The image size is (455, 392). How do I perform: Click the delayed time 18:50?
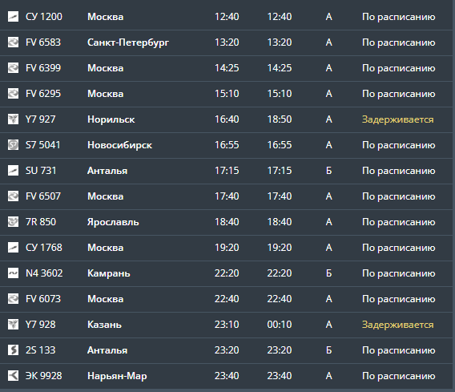click(280, 119)
